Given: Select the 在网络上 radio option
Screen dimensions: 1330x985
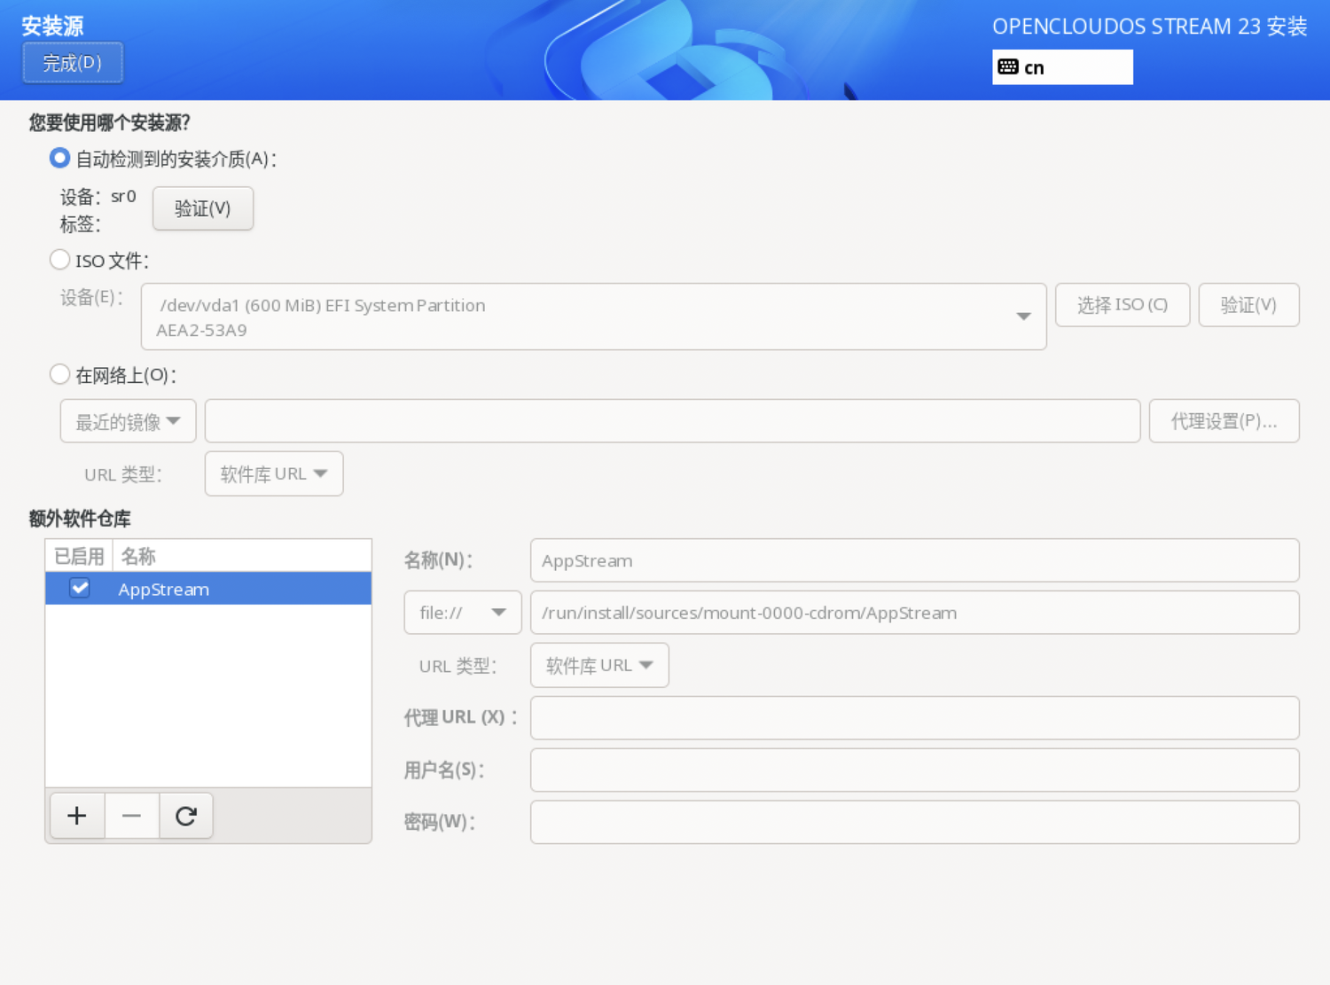Looking at the screenshot, I should (x=59, y=374).
